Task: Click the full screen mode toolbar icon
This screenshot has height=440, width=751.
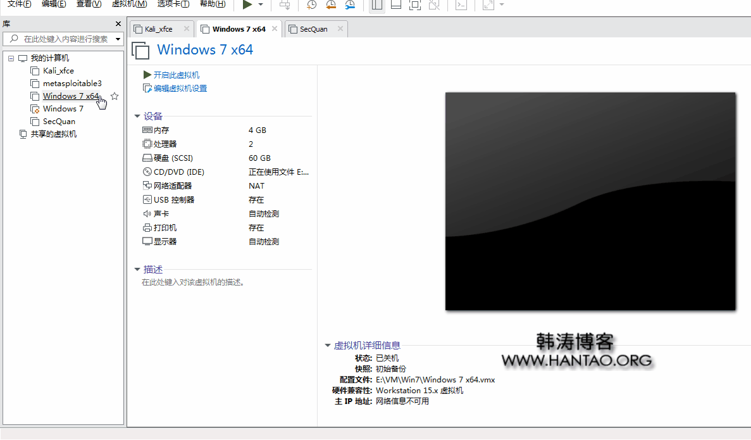Action: click(415, 5)
